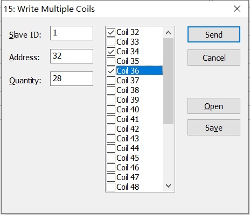250x215 pixels.
Task: Check the Coil 48 box
Action: 111,187
